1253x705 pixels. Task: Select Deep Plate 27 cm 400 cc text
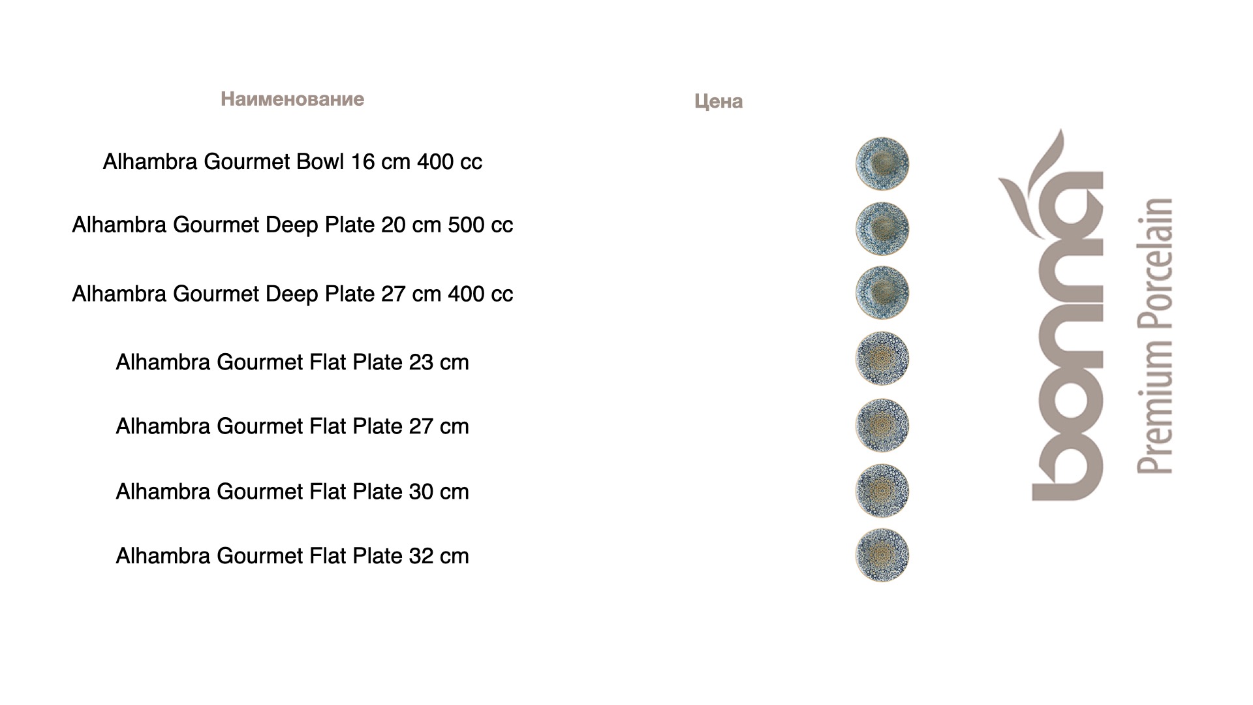click(x=292, y=294)
